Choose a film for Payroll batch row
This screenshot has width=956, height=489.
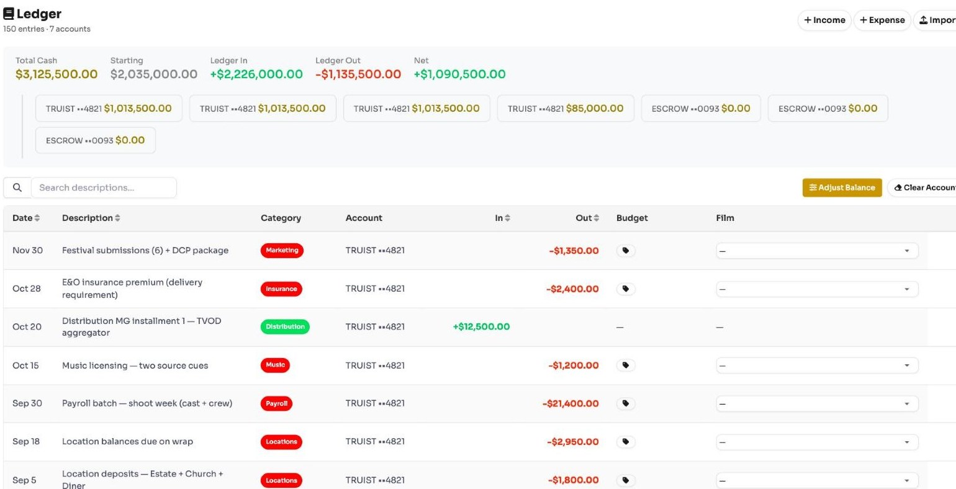(x=817, y=404)
